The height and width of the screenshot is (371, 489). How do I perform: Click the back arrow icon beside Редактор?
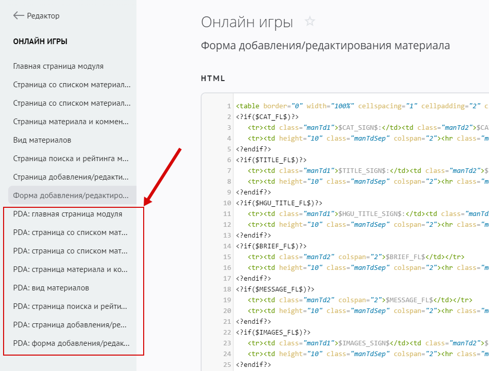coord(18,16)
